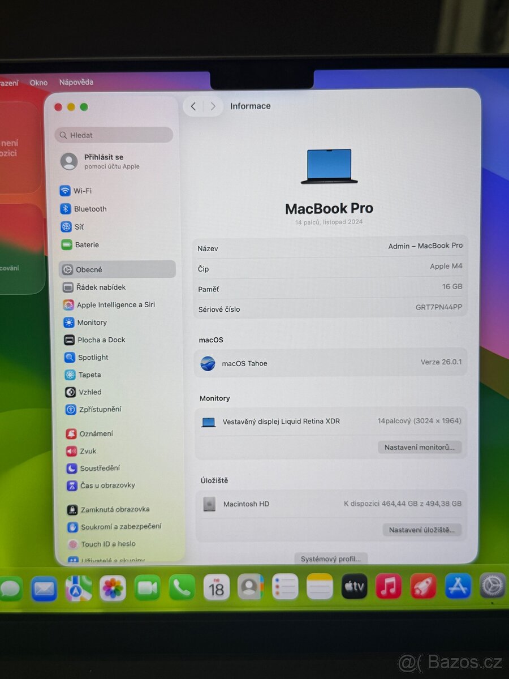The height and width of the screenshot is (679, 509).
Task: Click the MacBook Pro image
Action: click(x=329, y=166)
